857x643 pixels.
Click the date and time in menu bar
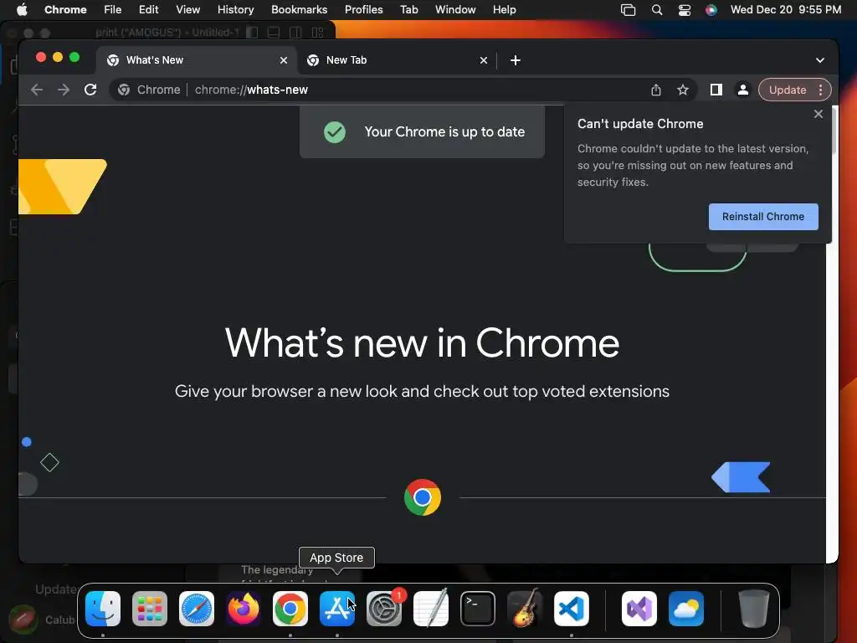(x=786, y=10)
